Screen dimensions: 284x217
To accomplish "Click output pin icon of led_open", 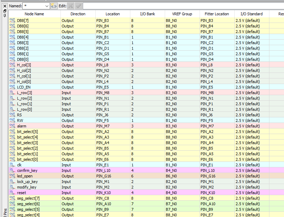I will [x=12, y=176].
